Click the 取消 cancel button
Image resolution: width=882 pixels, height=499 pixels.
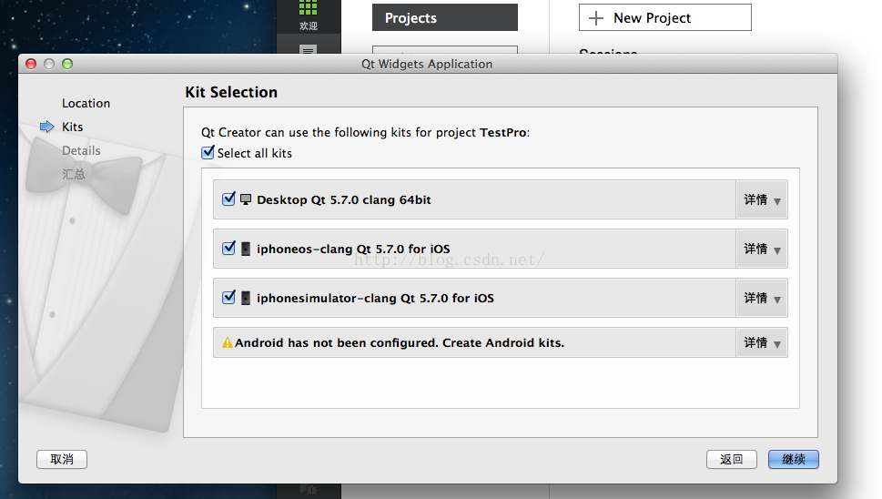coord(62,459)
